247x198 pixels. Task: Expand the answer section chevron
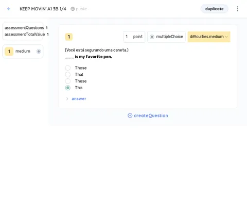67,98
